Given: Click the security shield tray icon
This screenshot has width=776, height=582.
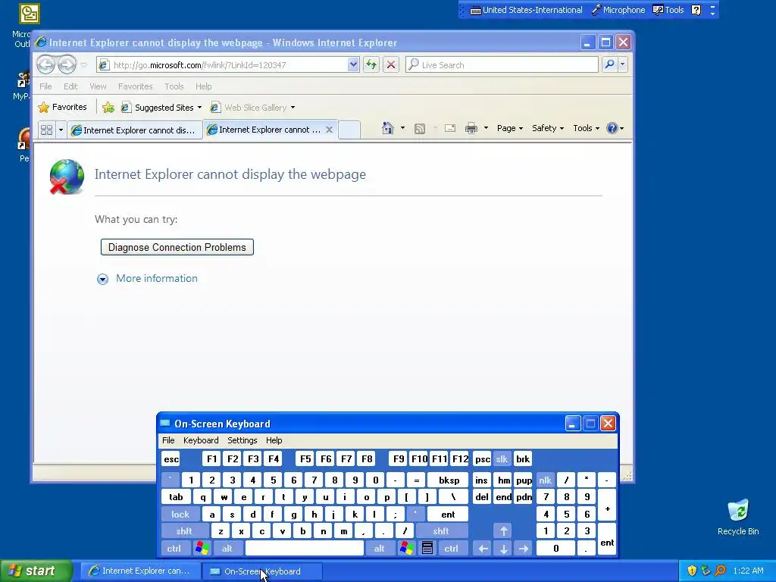Looking at the screenshot, I should (x=692, y=571).
